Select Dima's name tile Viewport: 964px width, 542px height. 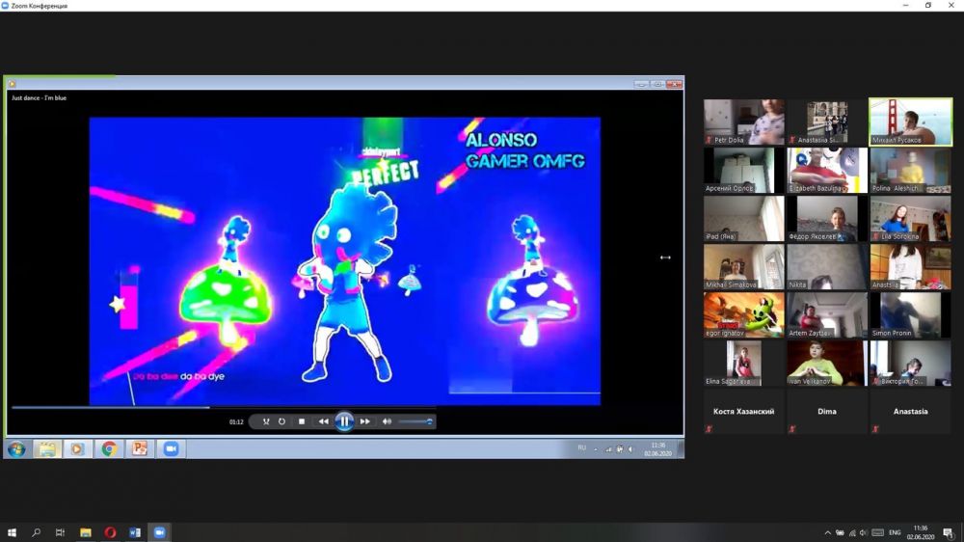[x=827, y=412]
